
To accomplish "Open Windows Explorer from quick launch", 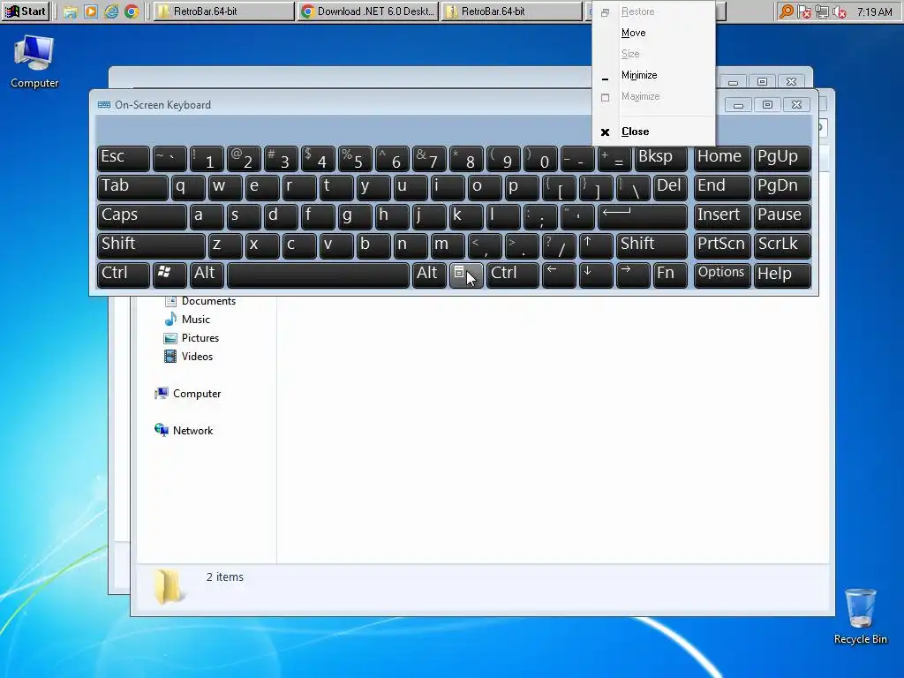I will [x=71, y=11].
